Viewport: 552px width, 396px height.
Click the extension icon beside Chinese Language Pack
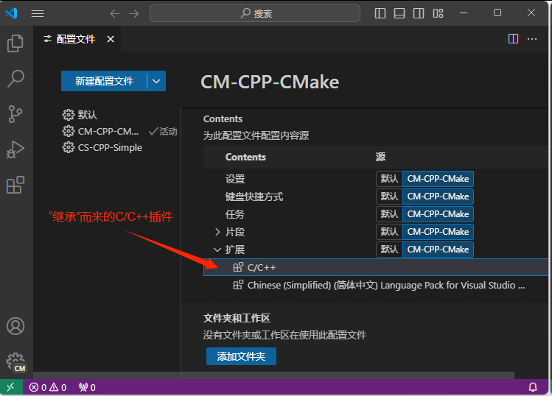point(238,285)
